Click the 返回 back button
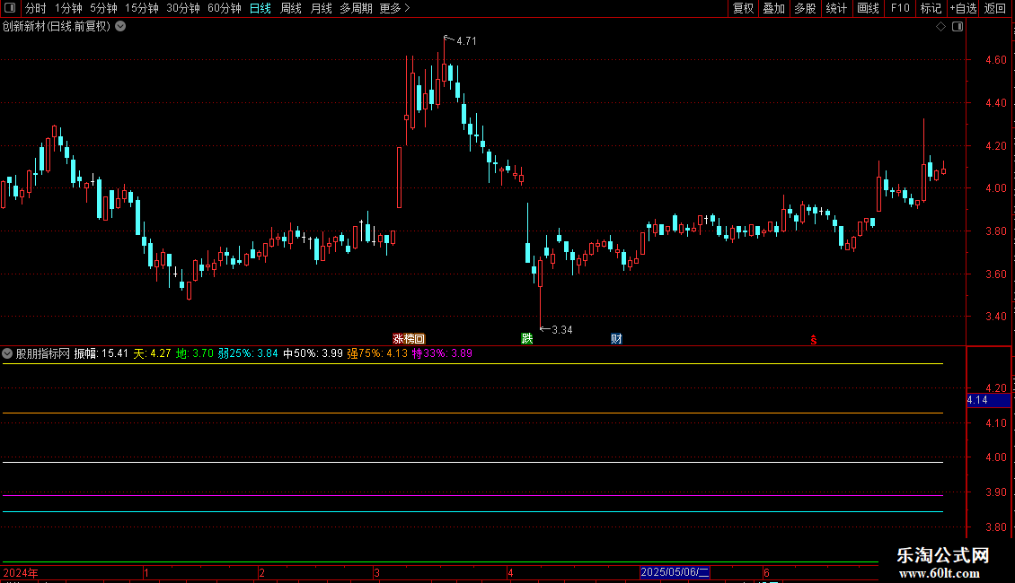1015x583 pixels. point(995,8)
